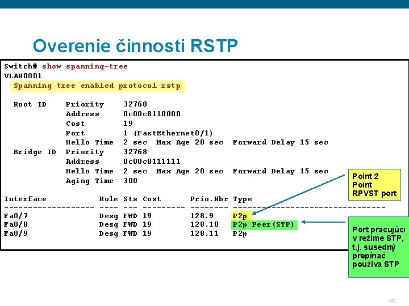The width and height of the screenshot is (409, 306).
Task: Click Aging Time value 300
Action: 130,181
